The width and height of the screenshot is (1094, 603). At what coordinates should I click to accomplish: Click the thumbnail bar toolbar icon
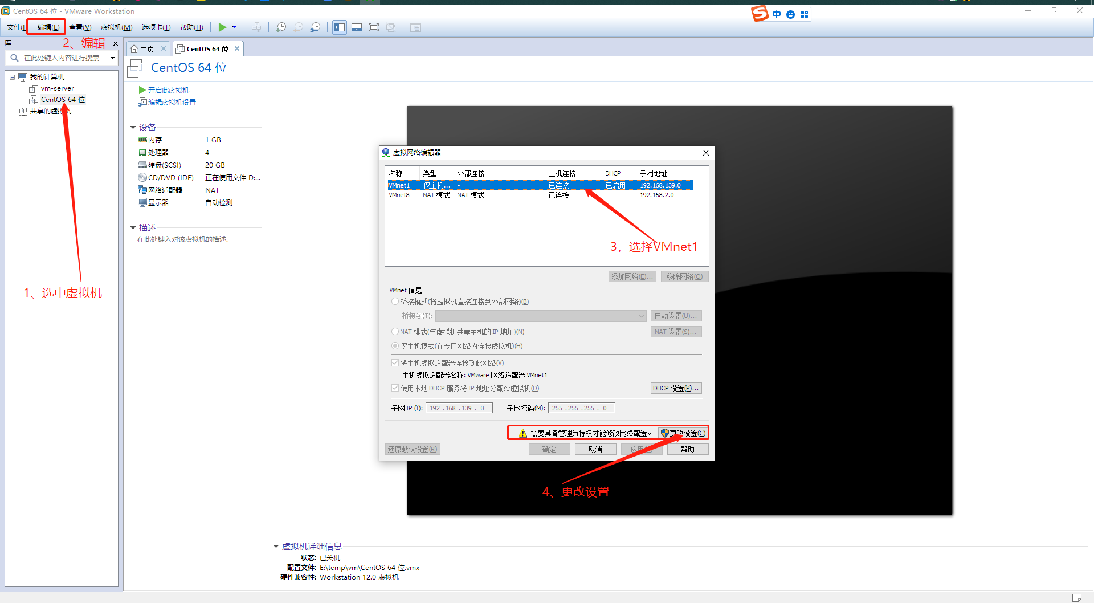(x=357, y=27)
